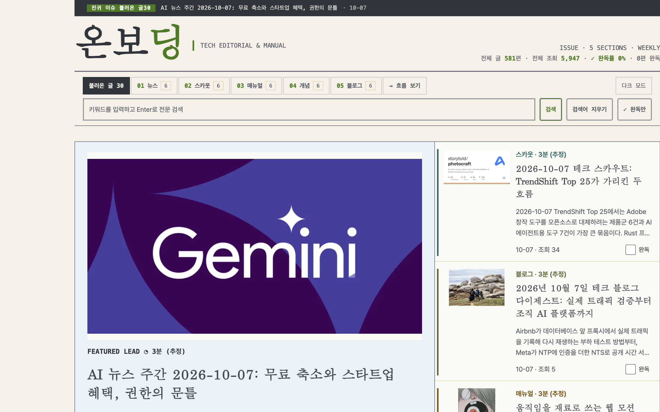
Task: Open the storytold photocraft thumbnail
Action: (x=476, y=168)
